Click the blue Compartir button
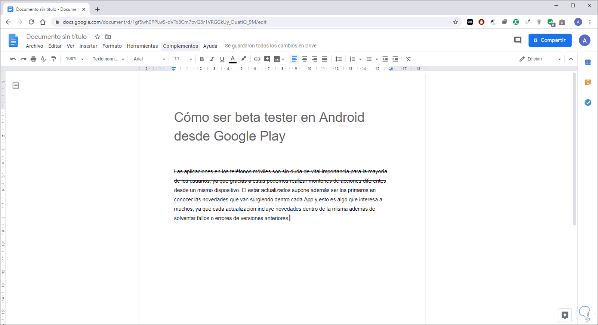 tap(550, 40)
